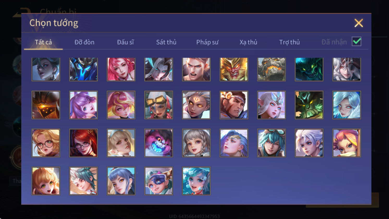Viewport: 389px width, 219px height.
Task: View the Đấu sĩ hero tab
Action: coord(125,42)
